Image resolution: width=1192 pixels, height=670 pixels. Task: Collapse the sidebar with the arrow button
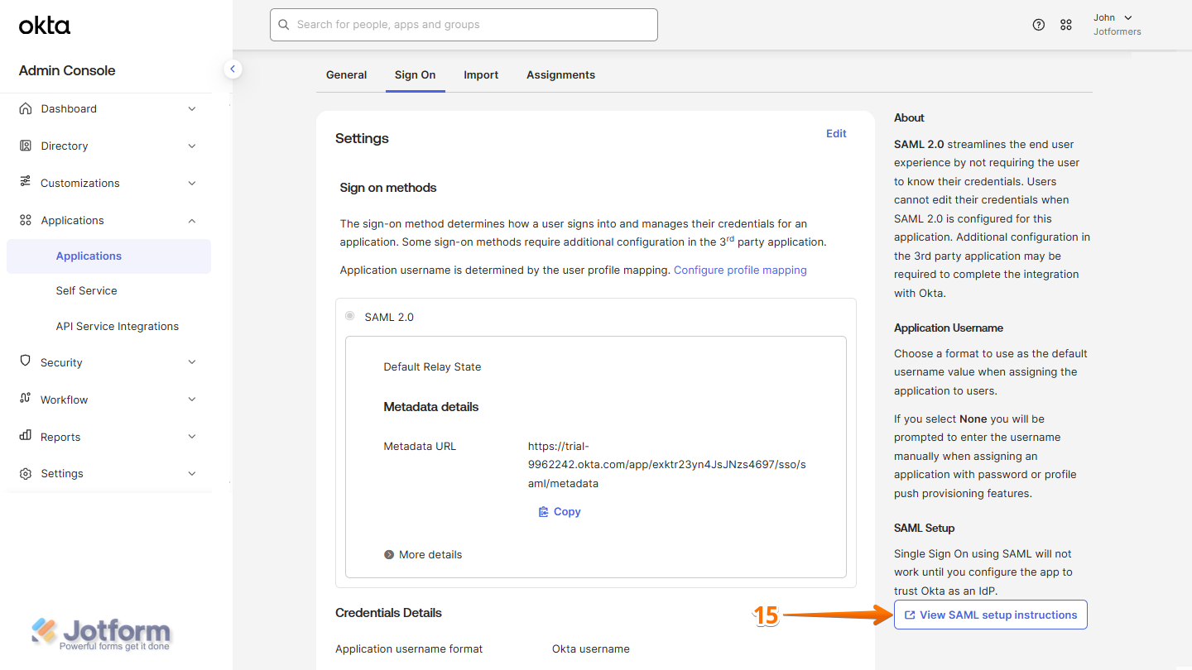pyautogui.click(x=233, y=69)
